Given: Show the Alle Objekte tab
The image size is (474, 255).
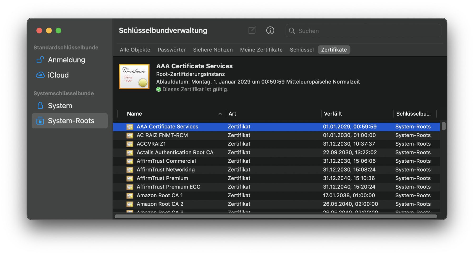Looking at the screenshot, I should pyautogui.click(x=135, y=50).
